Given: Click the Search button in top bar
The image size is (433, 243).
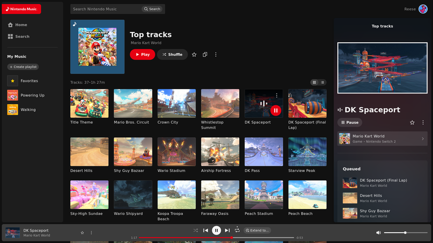Looking at the screenshot, I should point(152,9).
